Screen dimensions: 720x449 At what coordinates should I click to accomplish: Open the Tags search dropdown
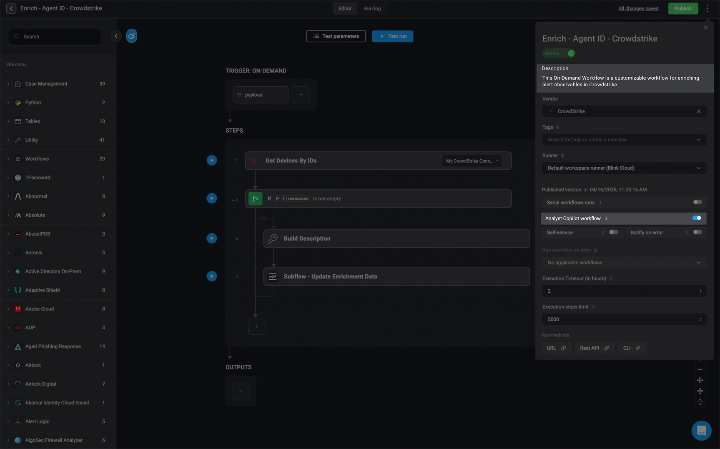pyautogui.click(x=624, y=140)
